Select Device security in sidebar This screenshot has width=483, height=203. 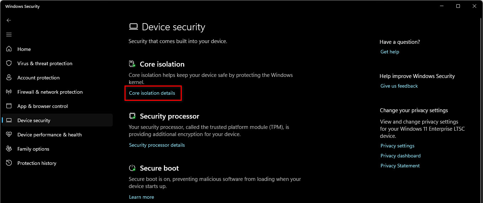coord(34,120)
